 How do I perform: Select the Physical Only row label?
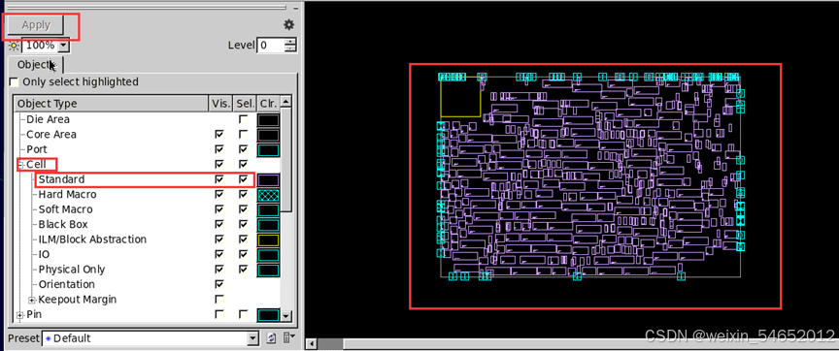pyautogui.click(x=72, y=270)
